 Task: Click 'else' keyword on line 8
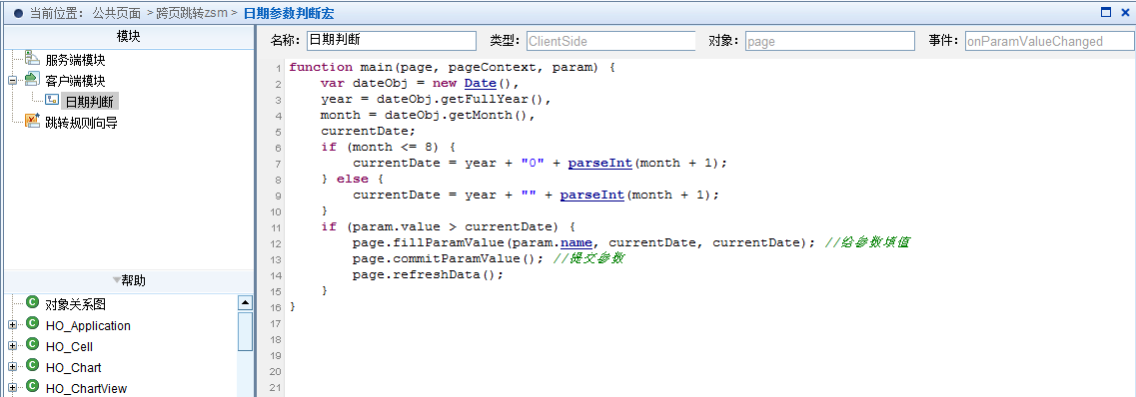click(352, 179)
